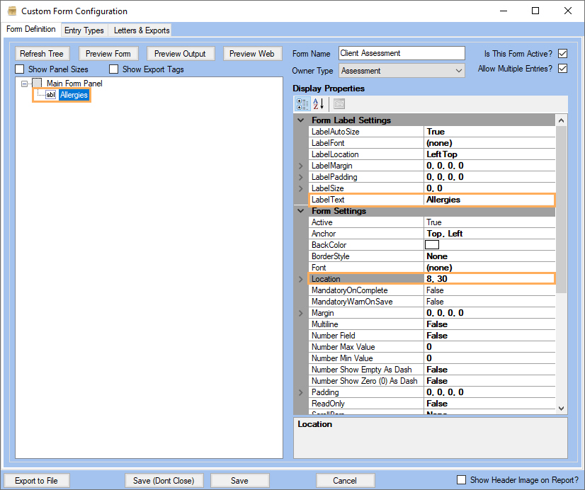This screenshot has width=585, height=490.
Task: Click the Alphabetical sort icon
Action: pos(318,104)
